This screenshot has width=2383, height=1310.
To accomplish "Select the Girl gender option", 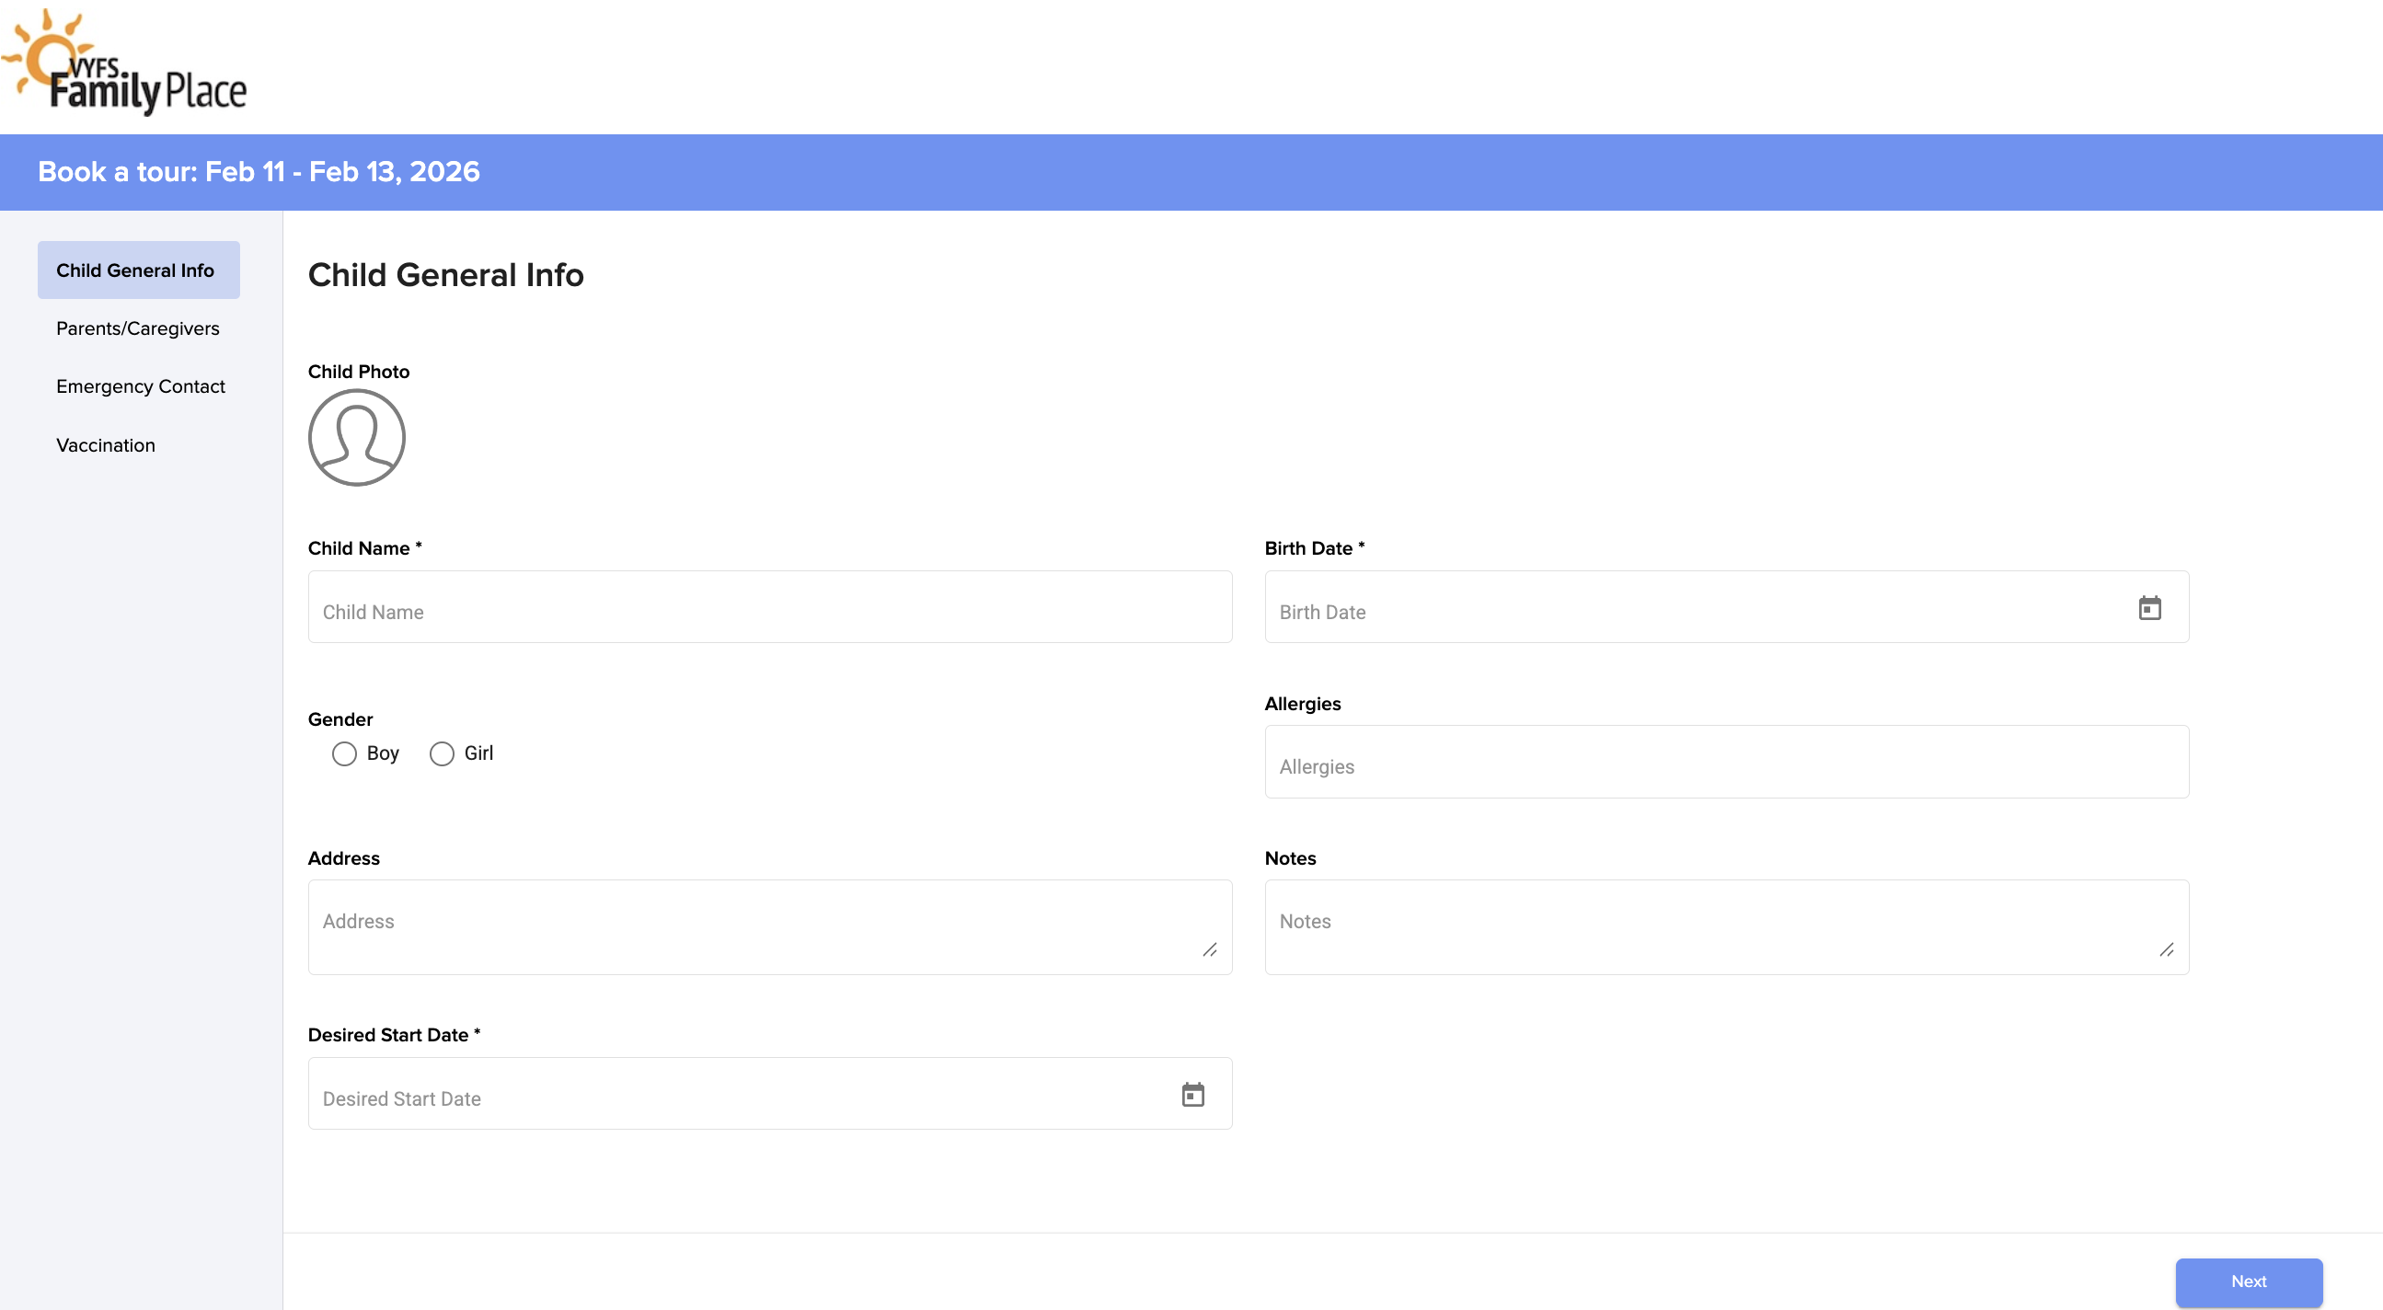I will tap(443, 754).
